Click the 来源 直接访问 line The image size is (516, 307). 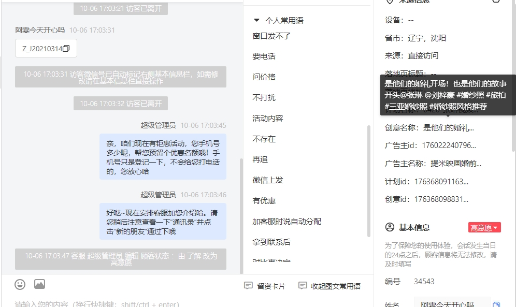tap(411, 56)
